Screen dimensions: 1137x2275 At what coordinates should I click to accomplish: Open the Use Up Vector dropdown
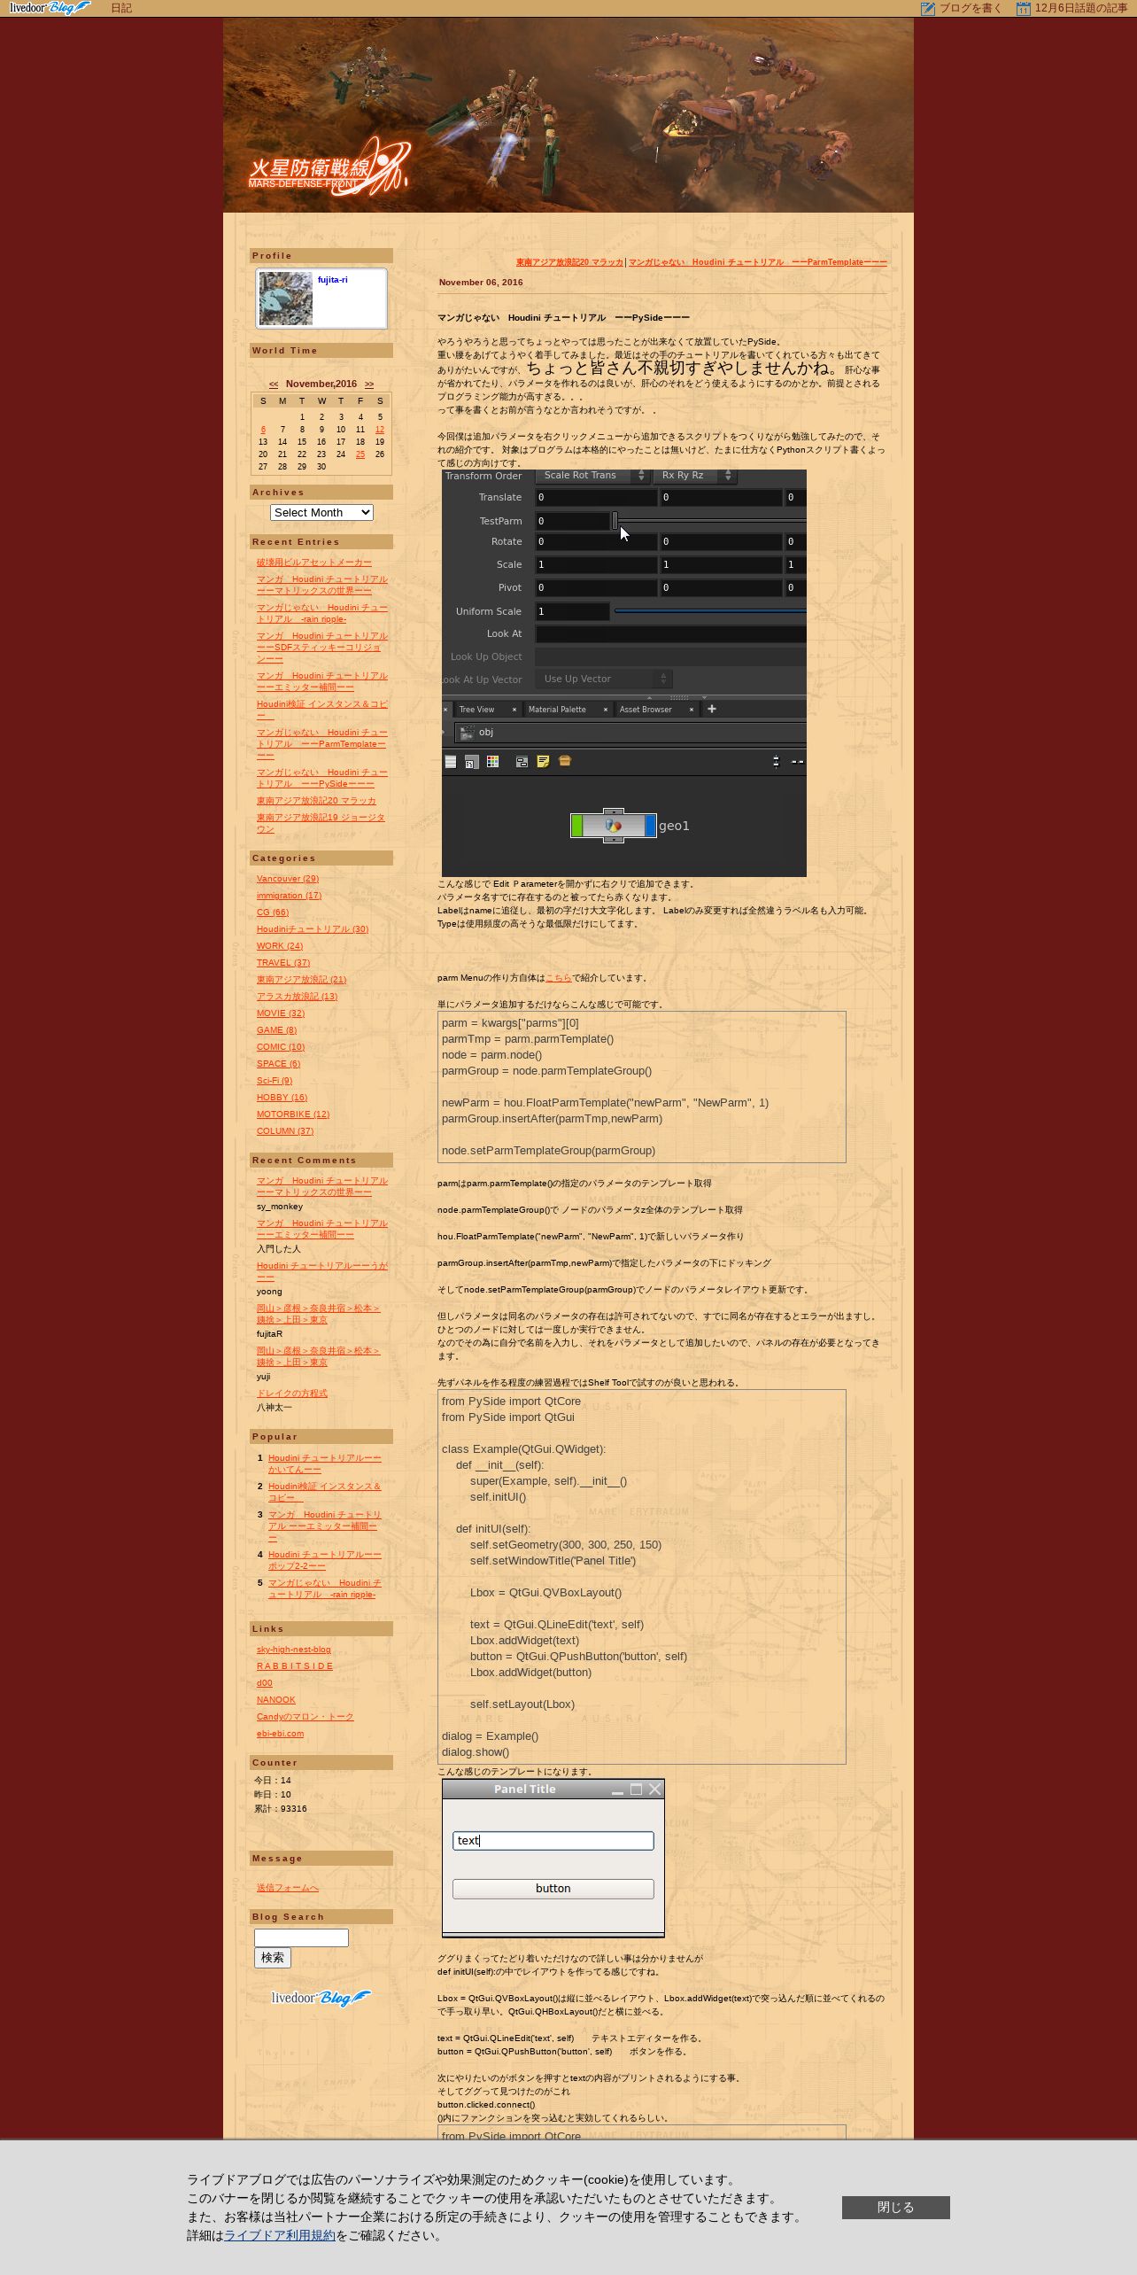(604, 679)
